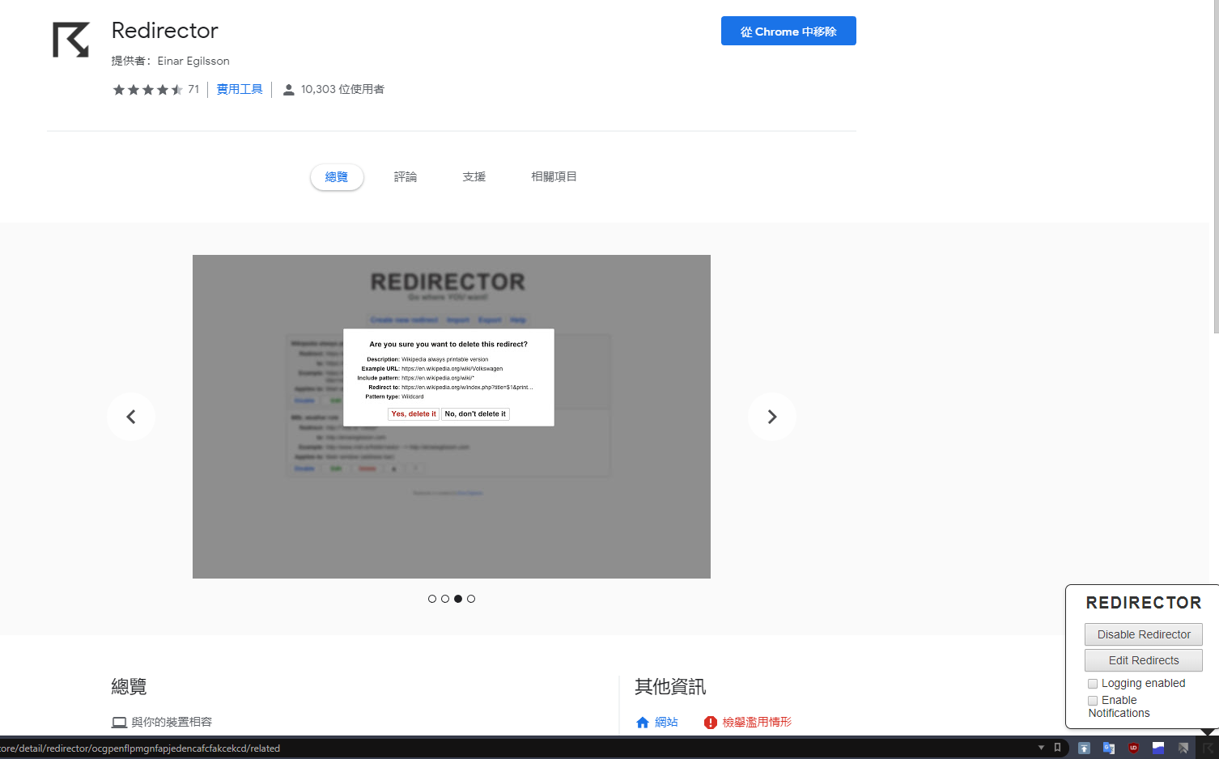Click the REDIRECTOR heading in the popup
Image resolution: width=1219 pixels, height=759 pixels.
coord(1144,603)
